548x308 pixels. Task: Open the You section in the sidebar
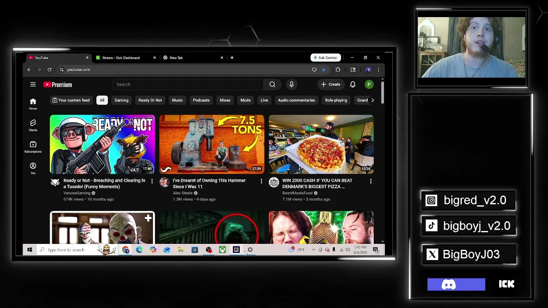pos(33,168)
